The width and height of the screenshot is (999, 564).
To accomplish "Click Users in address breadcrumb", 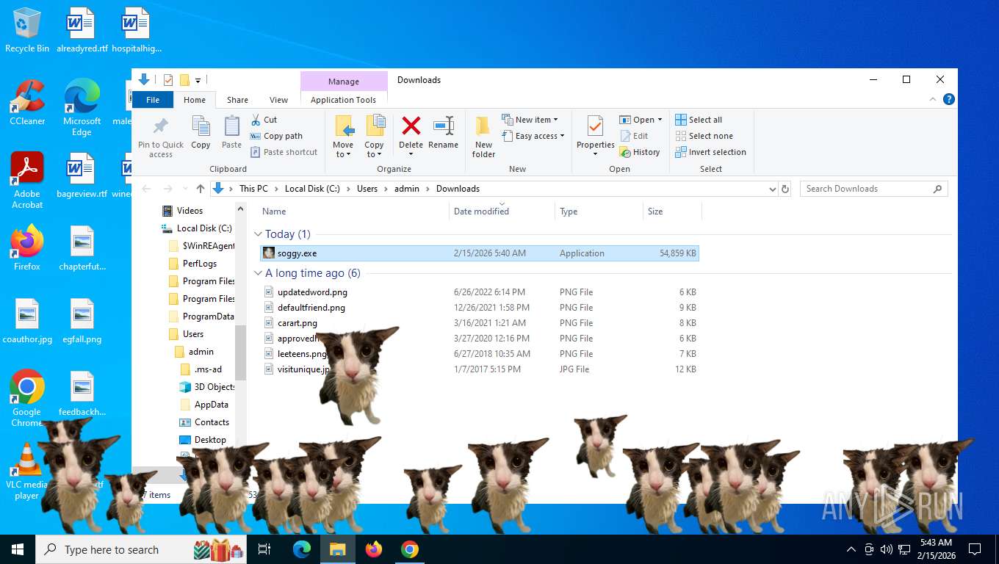I will coord(367,189).
